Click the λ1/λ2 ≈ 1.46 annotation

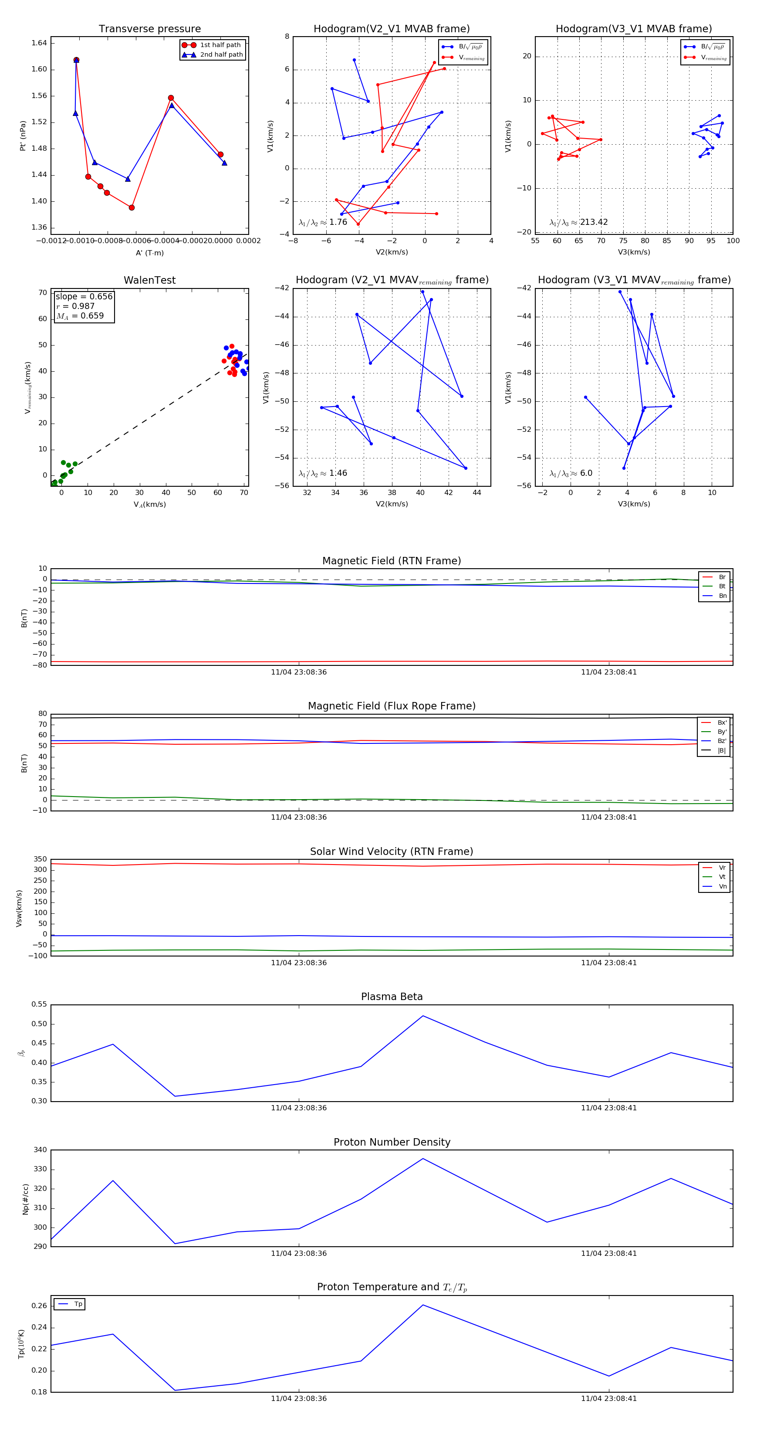[x=322, y=473]
